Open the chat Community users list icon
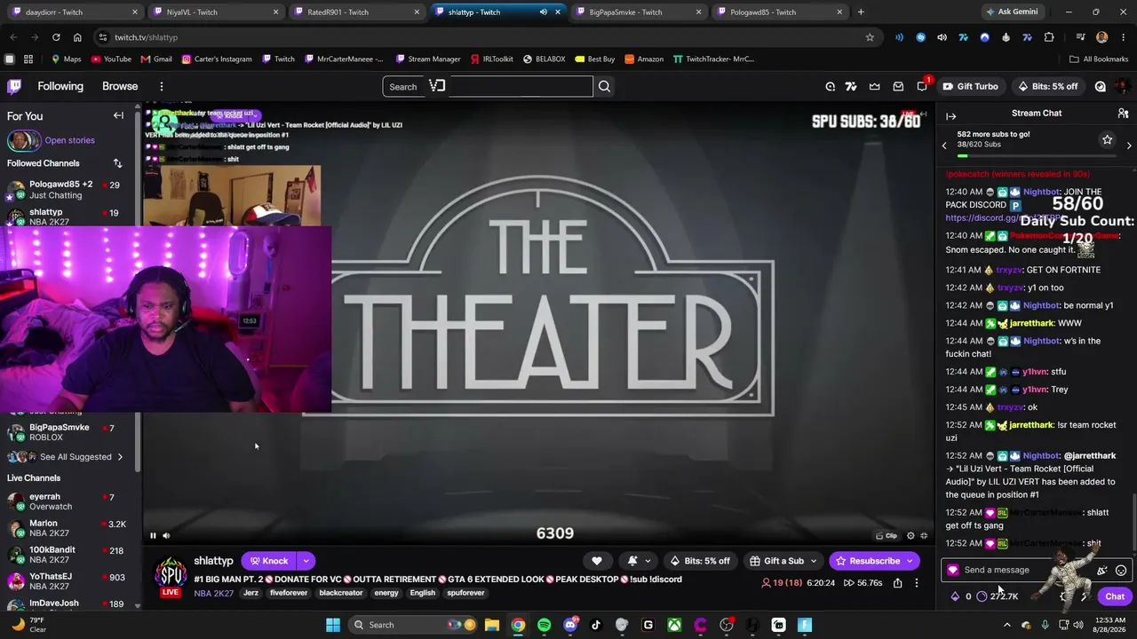The image size is (1137, 639). point(1123,114)
